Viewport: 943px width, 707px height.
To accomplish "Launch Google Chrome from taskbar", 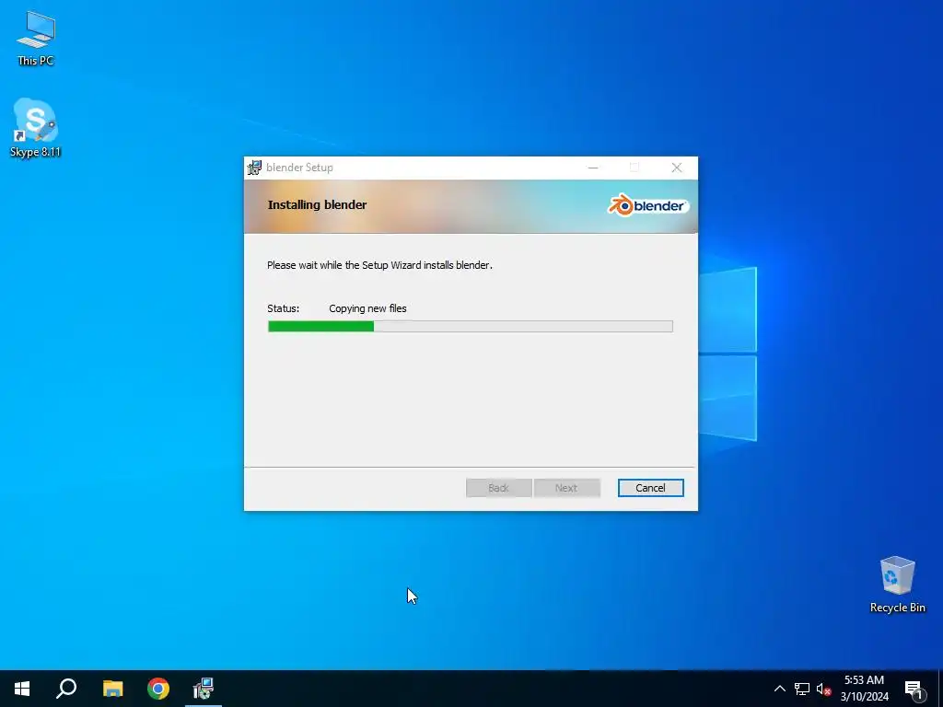I will (x=158, y=689).
